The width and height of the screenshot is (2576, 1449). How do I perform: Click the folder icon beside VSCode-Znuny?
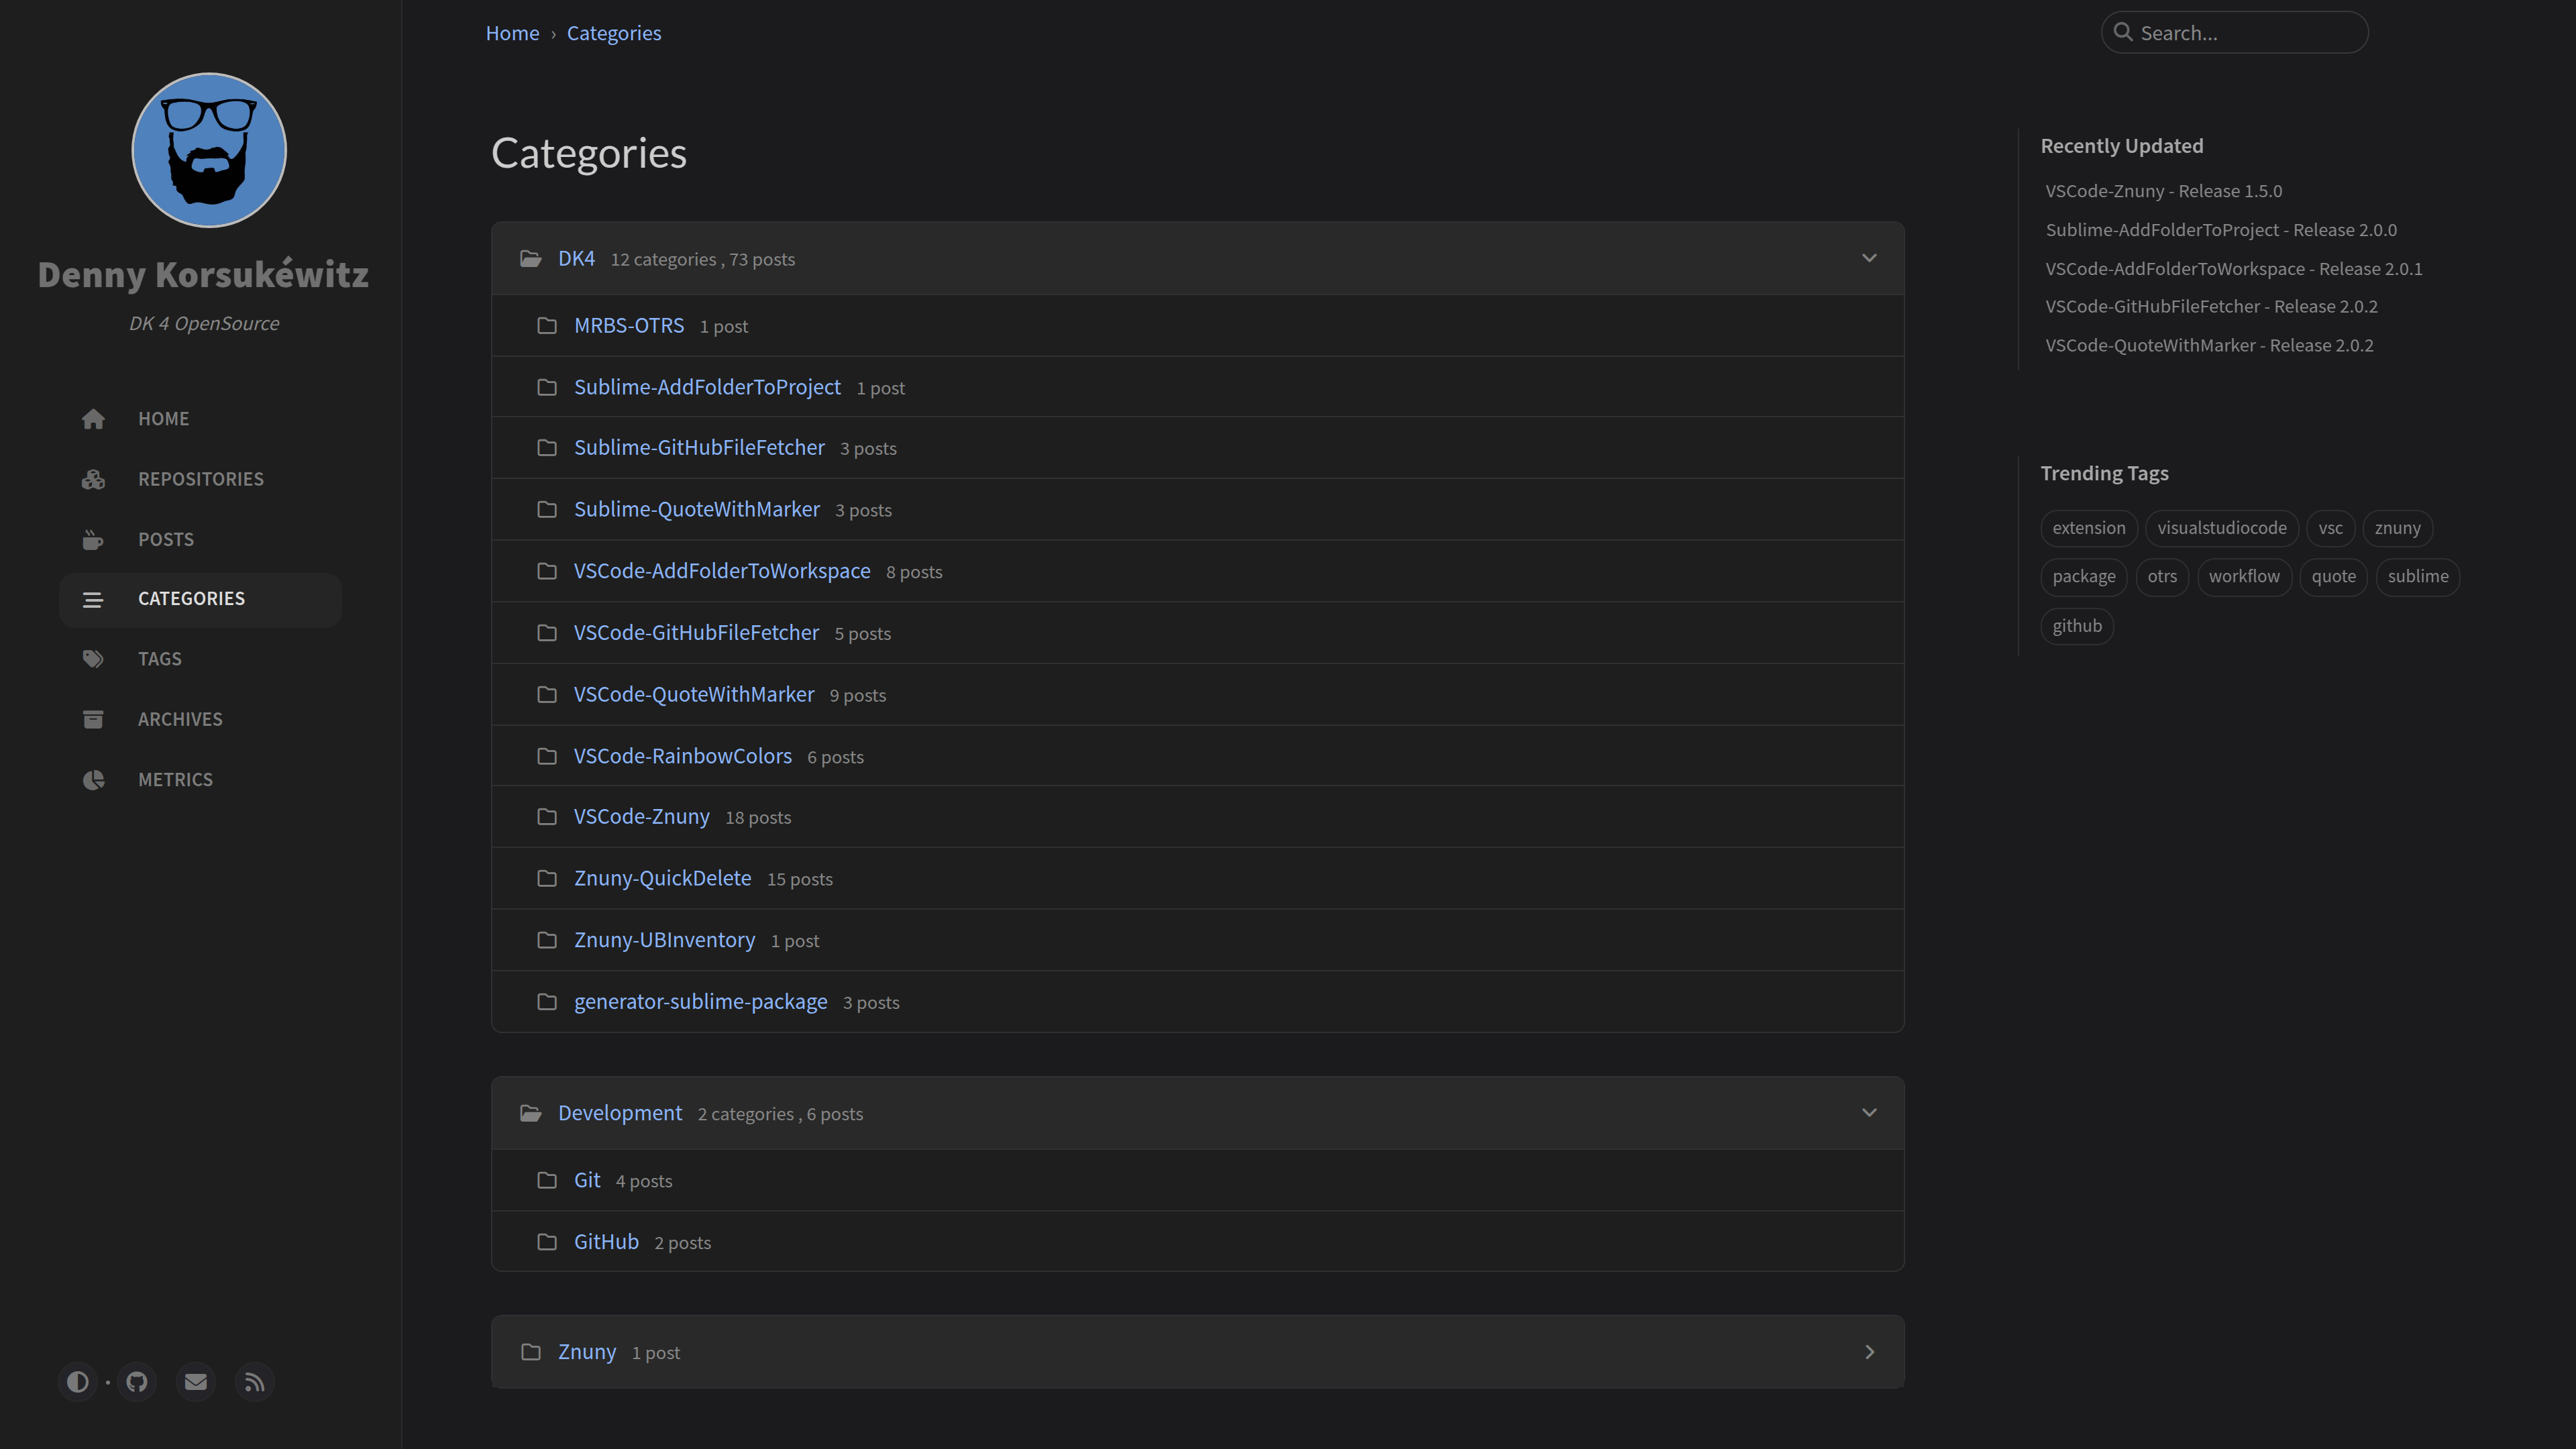(547, 817)
